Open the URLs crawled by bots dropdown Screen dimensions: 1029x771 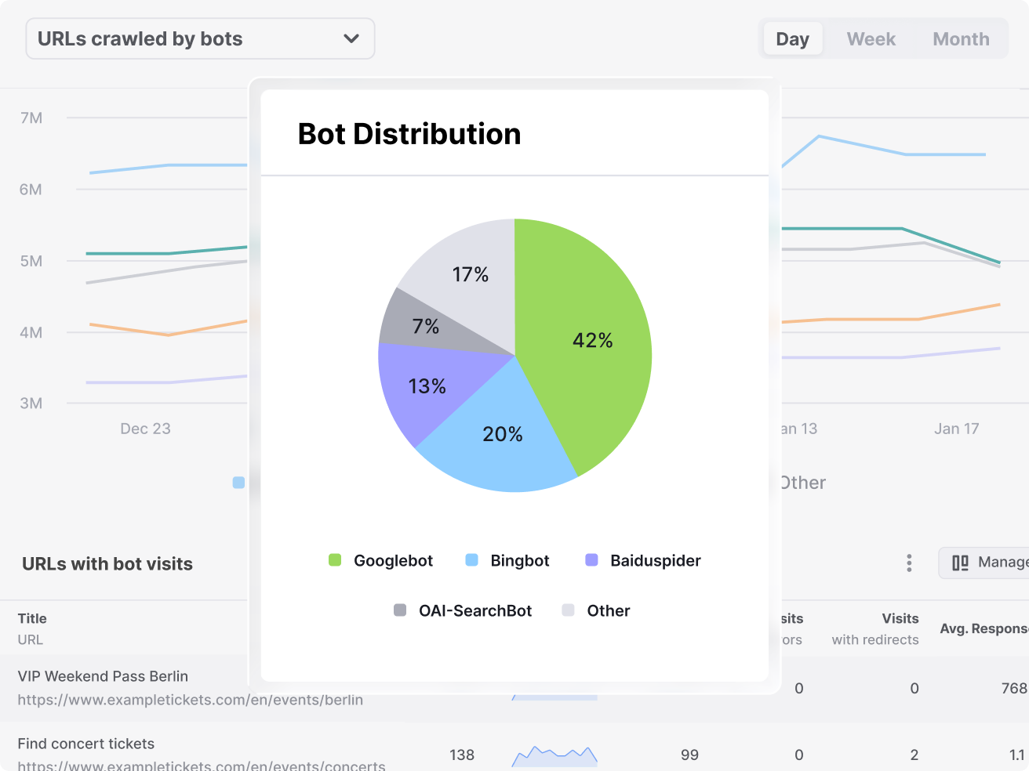coord(199,39)
